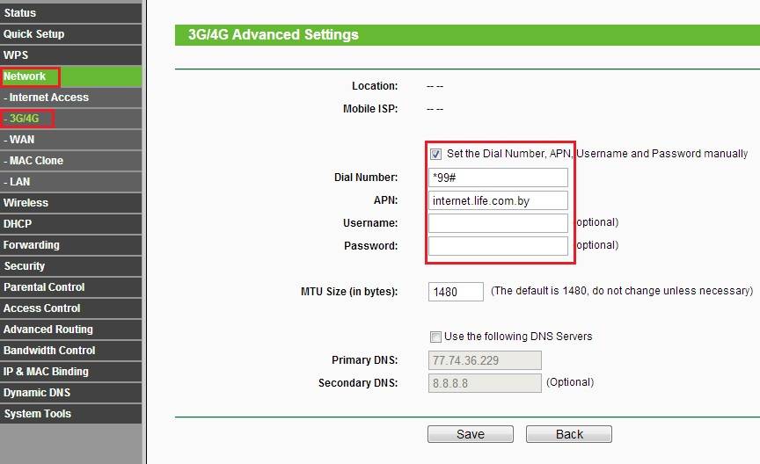Viewport: 760px width, 464px height.
Task: Open the 3G/4G submenu item
Action: pyautogui.click(x=70, y=119)
